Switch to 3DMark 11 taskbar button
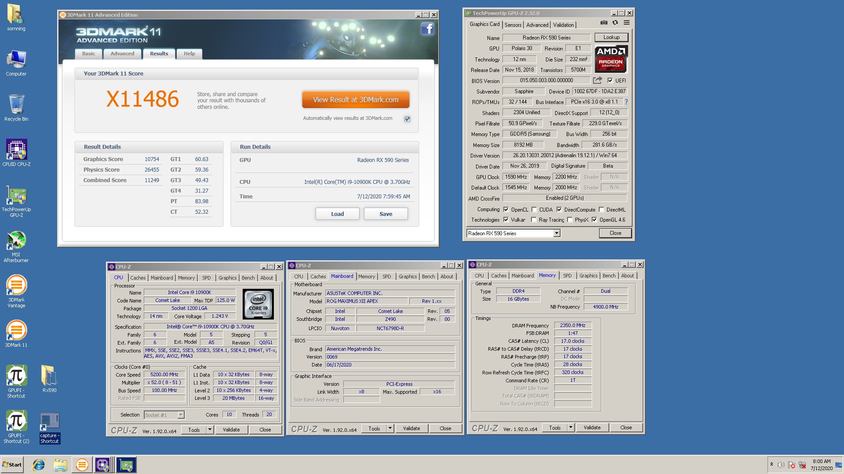The width and height of the screenshot is (844, 474). (x=82, y=465)
